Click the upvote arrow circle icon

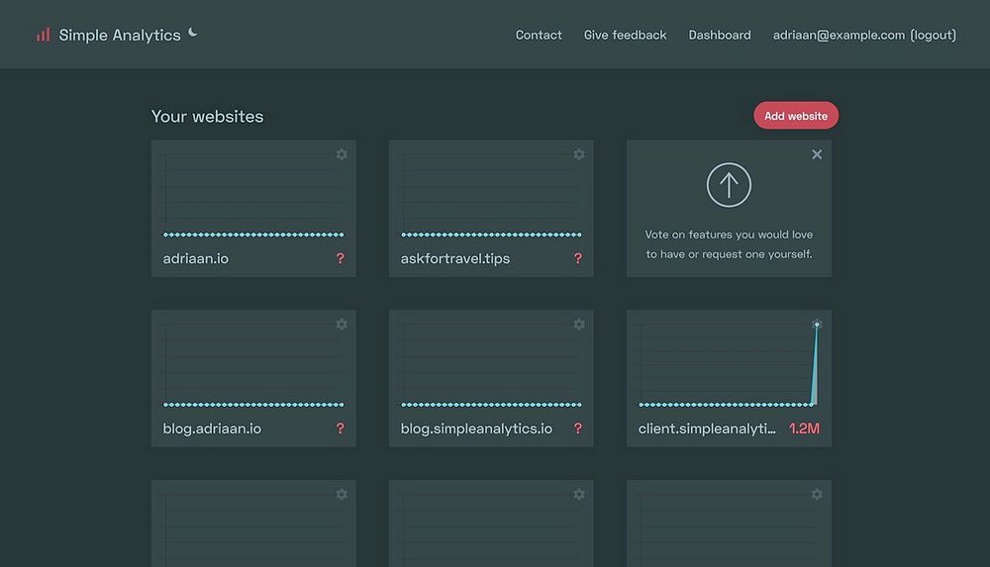pyautogui.click(x=729, y=185)
